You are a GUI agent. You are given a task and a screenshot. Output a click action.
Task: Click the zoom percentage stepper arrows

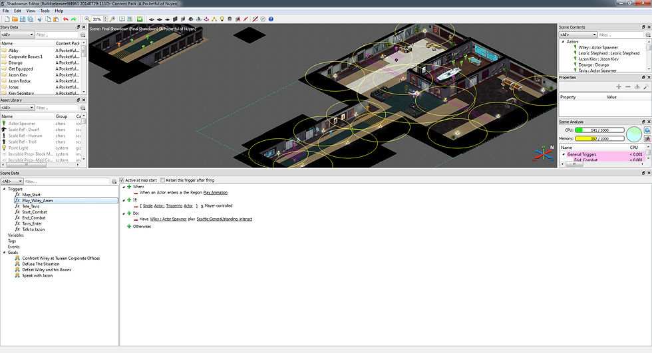[x=105, y=19]
